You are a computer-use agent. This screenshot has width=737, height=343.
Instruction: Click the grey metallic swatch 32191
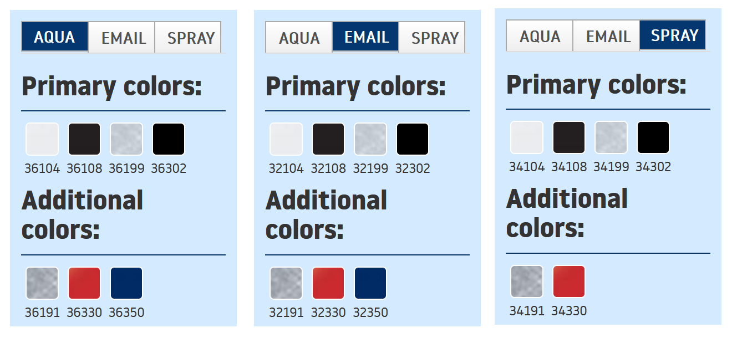pyautogui.click(x=286, y=283)
